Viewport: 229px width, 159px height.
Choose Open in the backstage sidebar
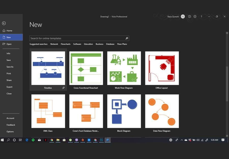11,44
